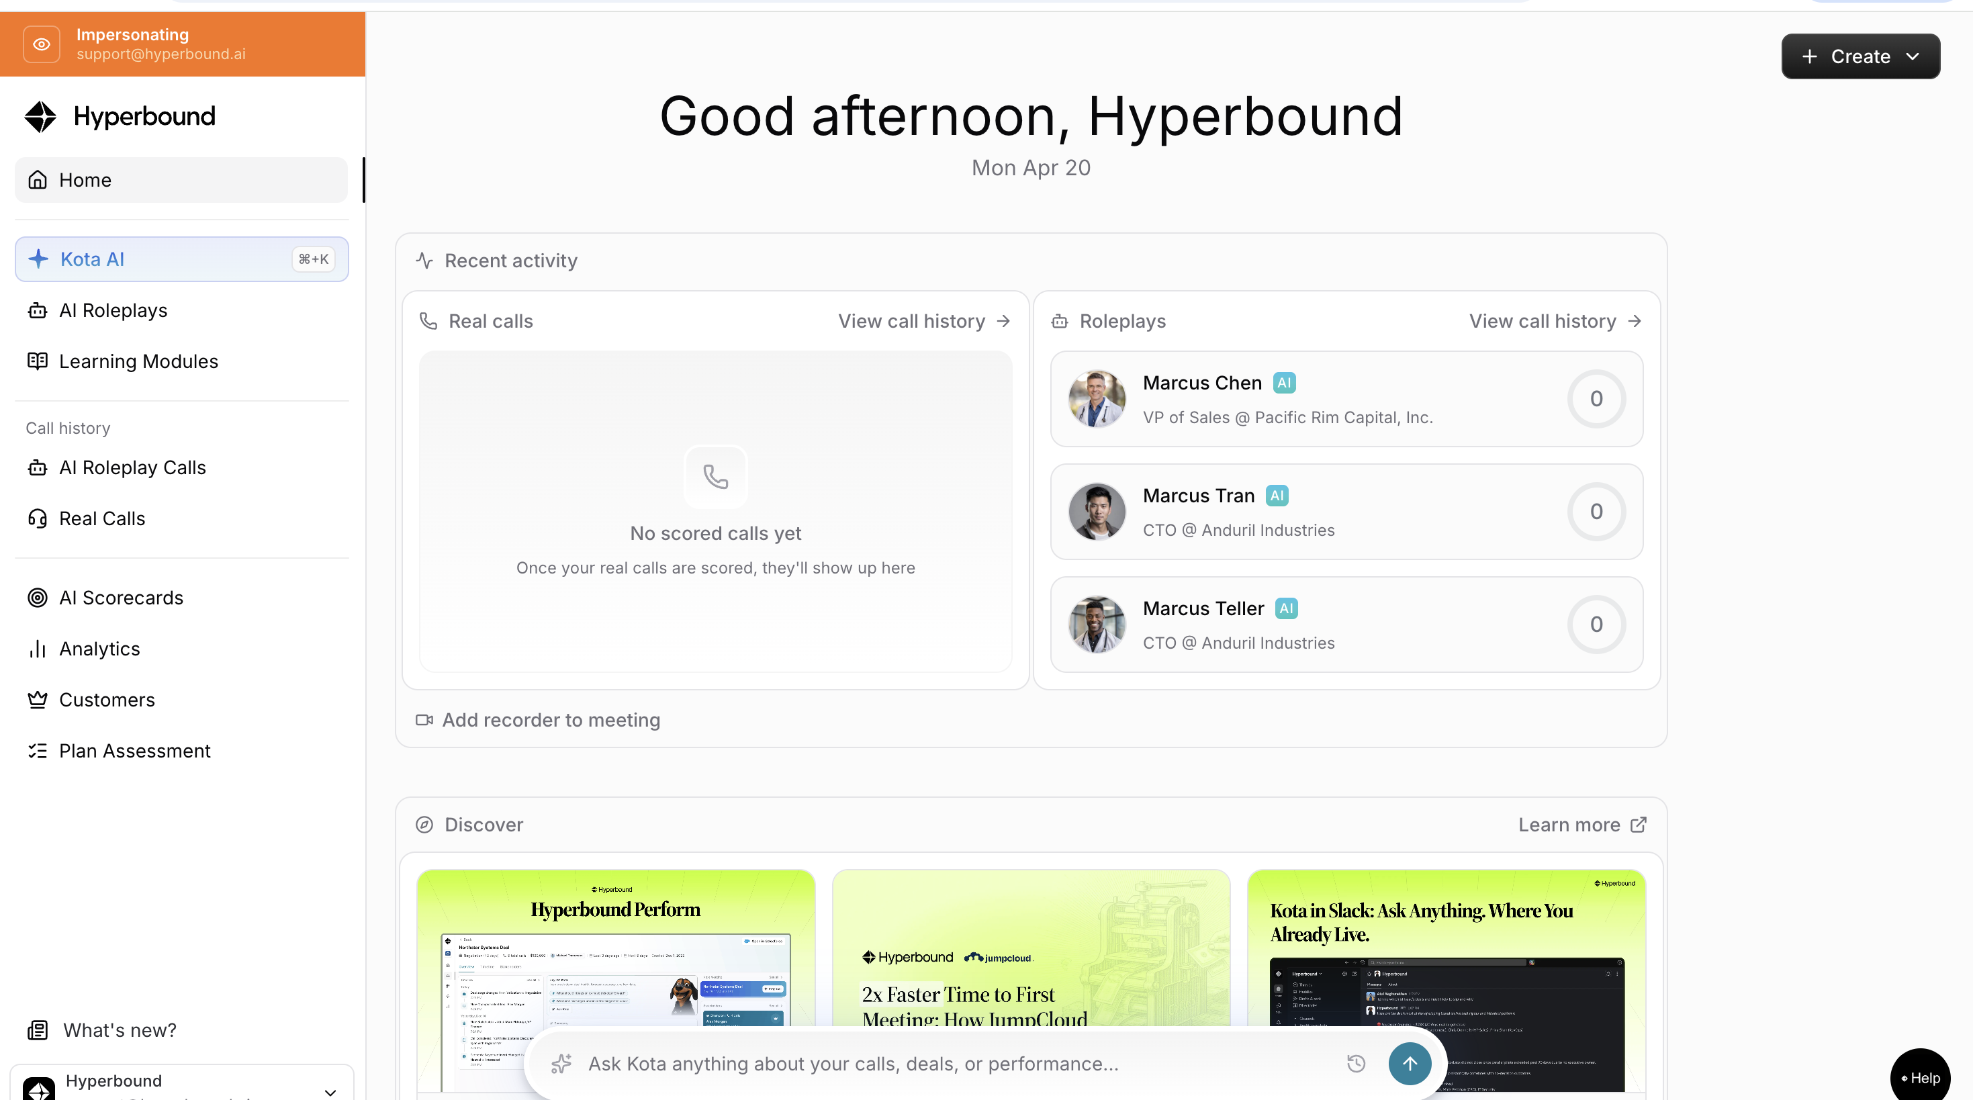Click the Real calls phone icon
The image size is (1973, 1100).
pyautogui.click(x=428, y=321)
